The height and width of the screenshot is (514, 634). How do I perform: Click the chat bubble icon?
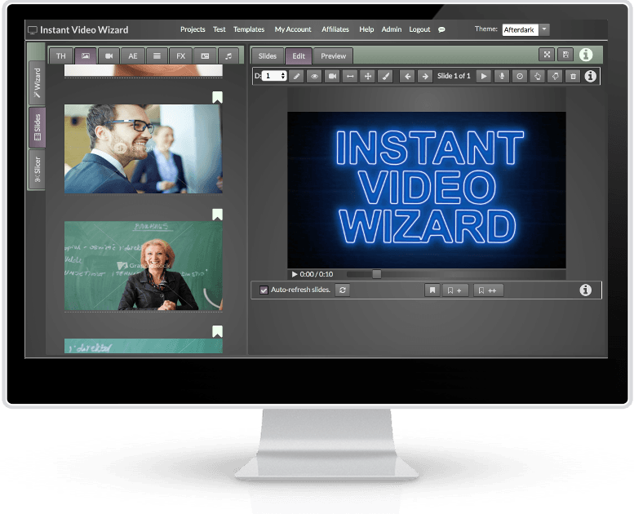tap(441, 29)
